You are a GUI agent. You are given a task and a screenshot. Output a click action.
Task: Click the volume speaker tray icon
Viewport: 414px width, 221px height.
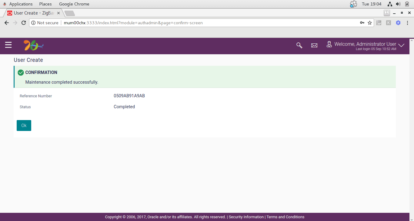coord(398,4)
